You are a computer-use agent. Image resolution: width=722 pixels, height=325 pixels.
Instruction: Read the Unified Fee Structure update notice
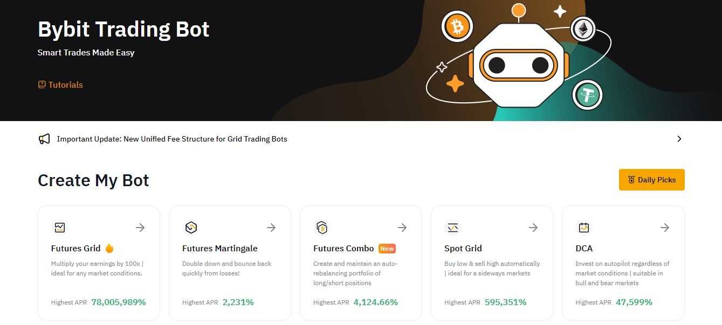click(172, 139)
